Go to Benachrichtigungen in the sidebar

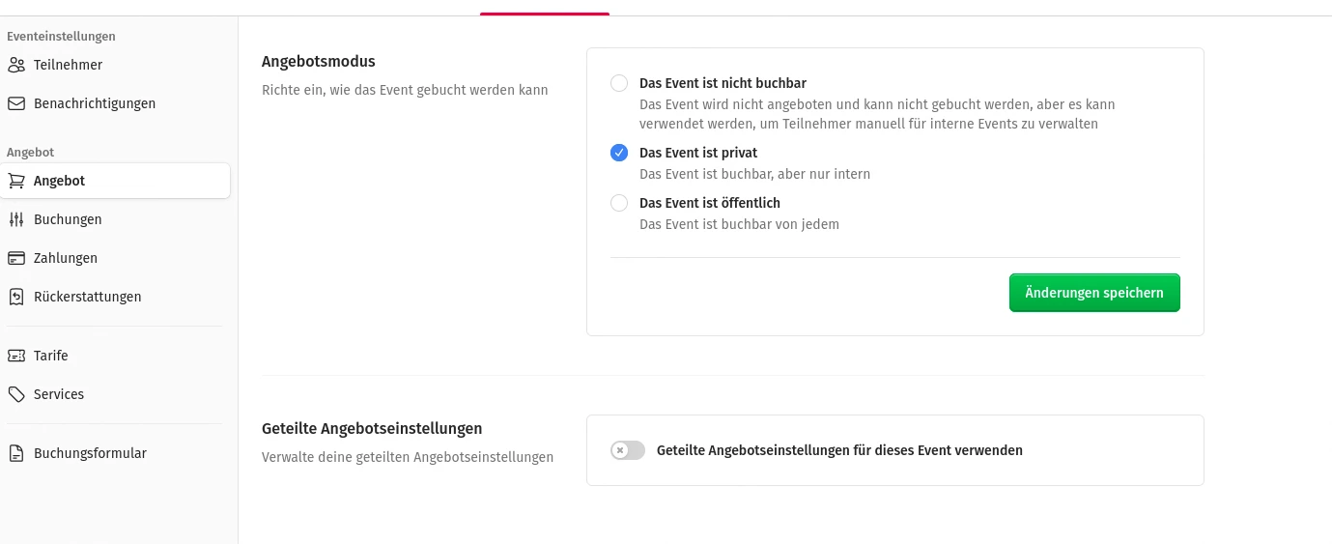pyautogui.click(x=95, y=103)
